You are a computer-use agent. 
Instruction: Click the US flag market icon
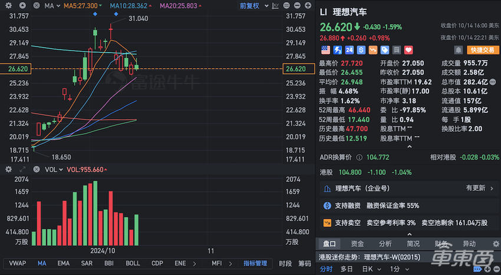coord(325,50)
